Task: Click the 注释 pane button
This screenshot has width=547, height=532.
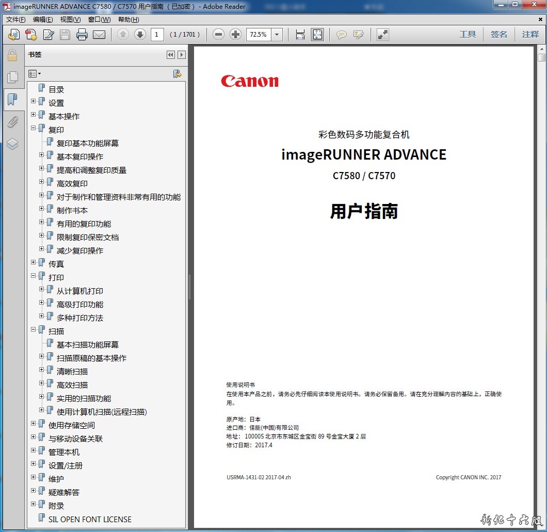Action: (x=530, y=35)
